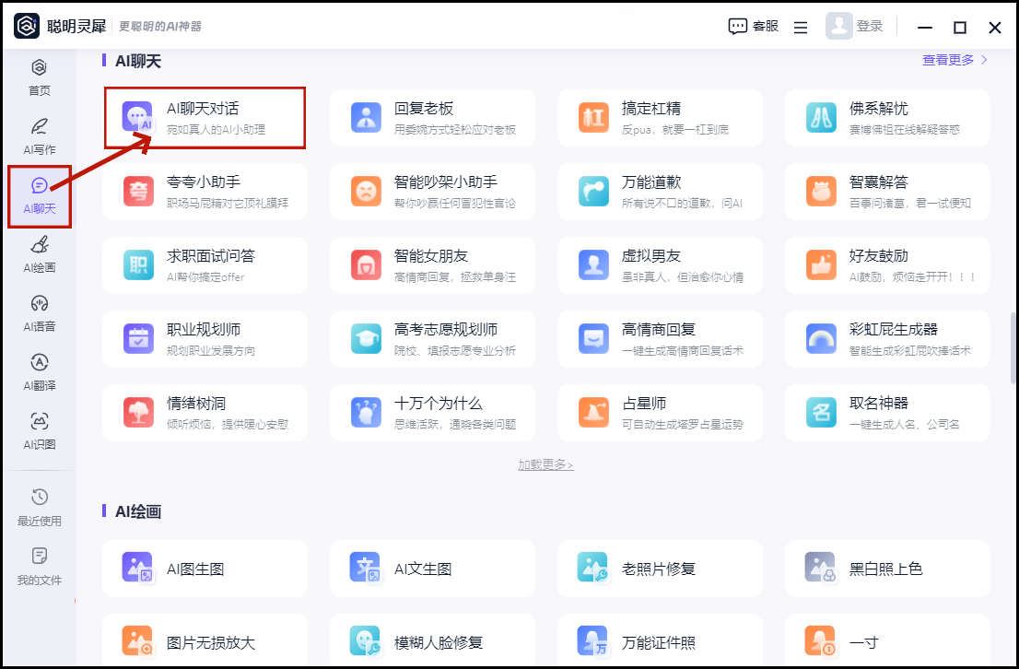Click the 回复老板 tool icon
Screen dimensions: 1019x669
(366, 117)
